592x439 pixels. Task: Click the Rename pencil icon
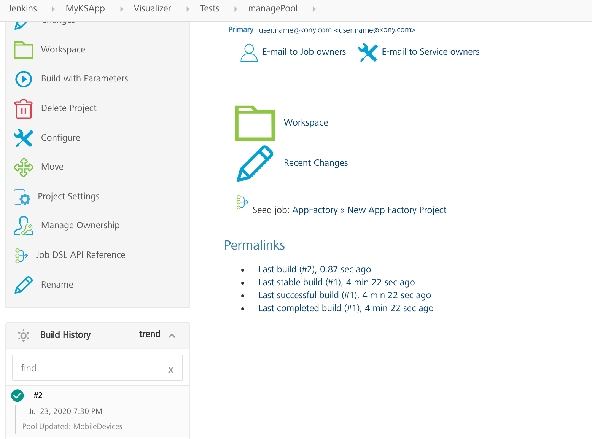pos(24,285)
